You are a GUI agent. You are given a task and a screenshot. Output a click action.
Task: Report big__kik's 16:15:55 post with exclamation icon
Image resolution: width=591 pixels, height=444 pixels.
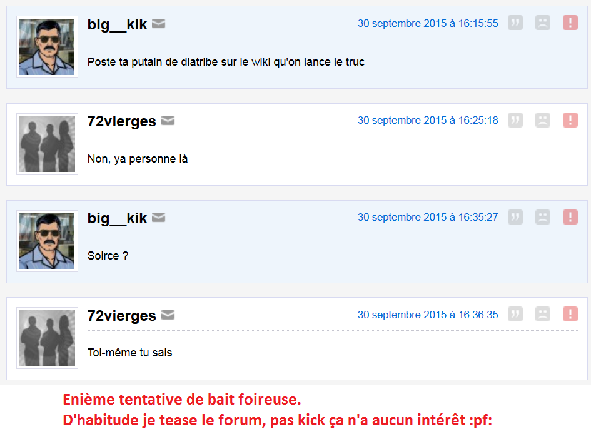pos(570,23)
